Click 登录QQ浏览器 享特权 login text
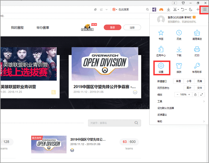Image resolution: width=209 pixels, height=163 pixels. [x=179, y=17]
